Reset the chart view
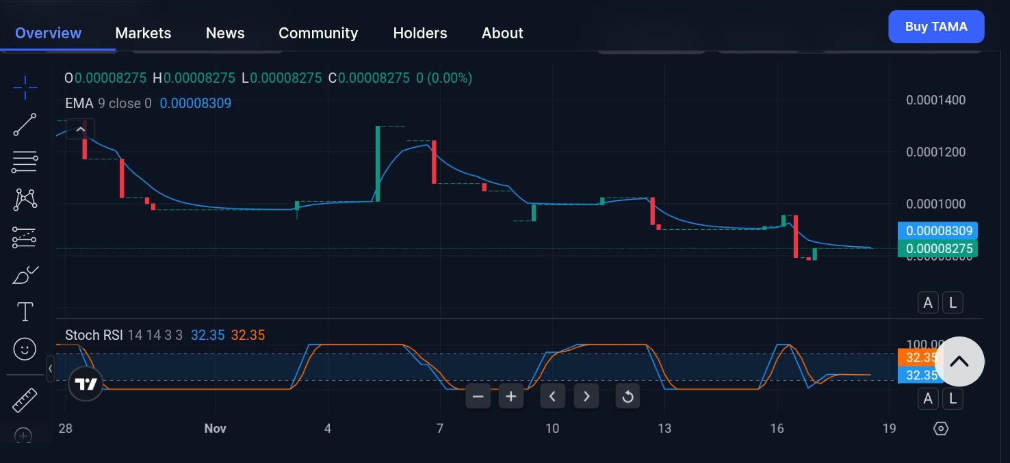This screenshot has height=463, width=1010. tap(627, 396)
